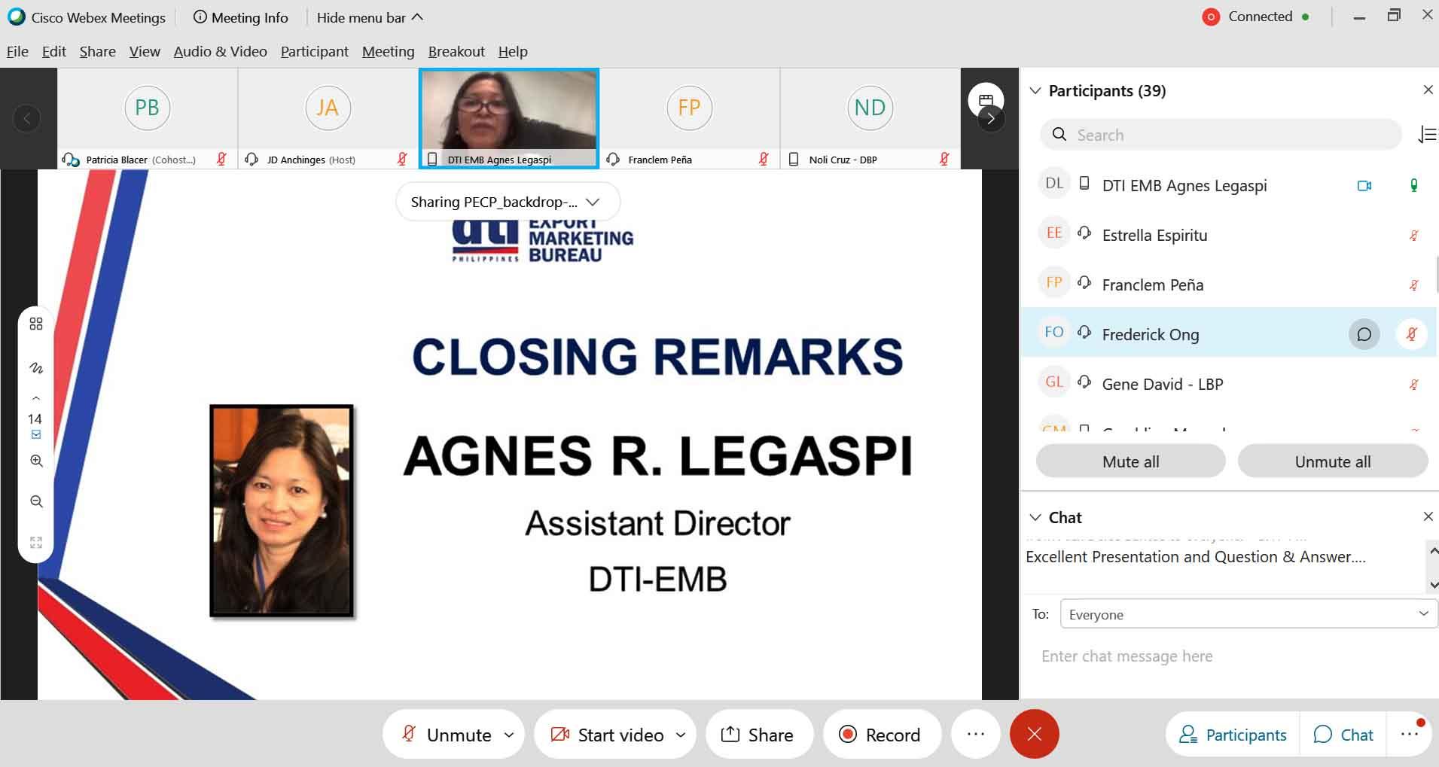Show next video thumbnails arrow
This screenshot has width=1439, height=767.
pyautogui.click(x=991, y=118)
